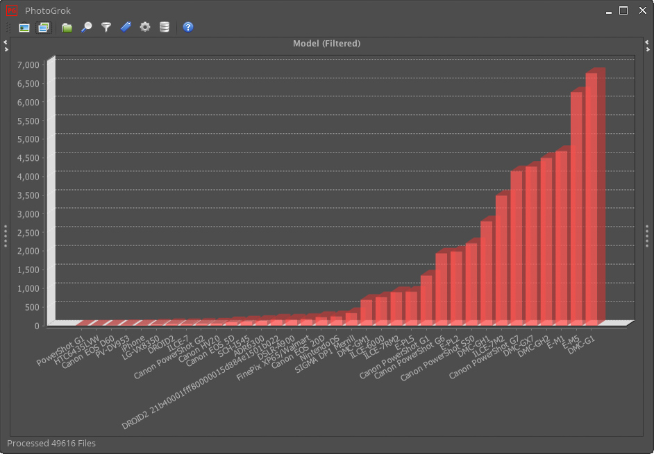Collapse the left panel using its arrow
This screenshot has height=454, width=654.
coord(4,44)
